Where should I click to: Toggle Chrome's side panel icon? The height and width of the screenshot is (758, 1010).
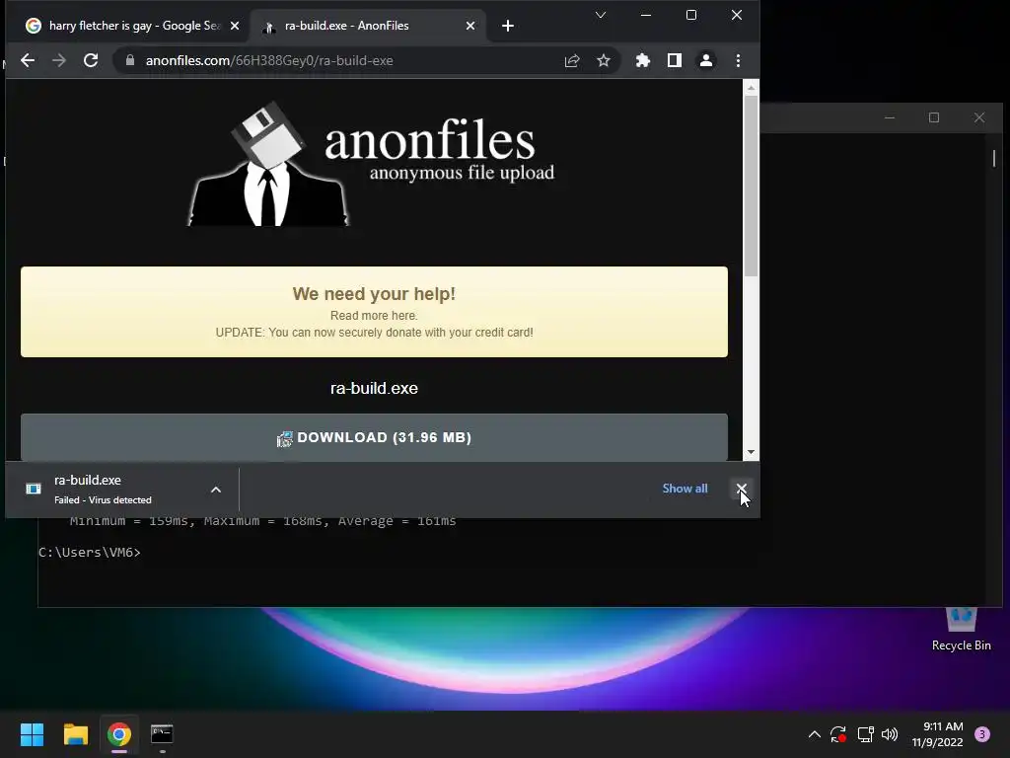[675, 60]
